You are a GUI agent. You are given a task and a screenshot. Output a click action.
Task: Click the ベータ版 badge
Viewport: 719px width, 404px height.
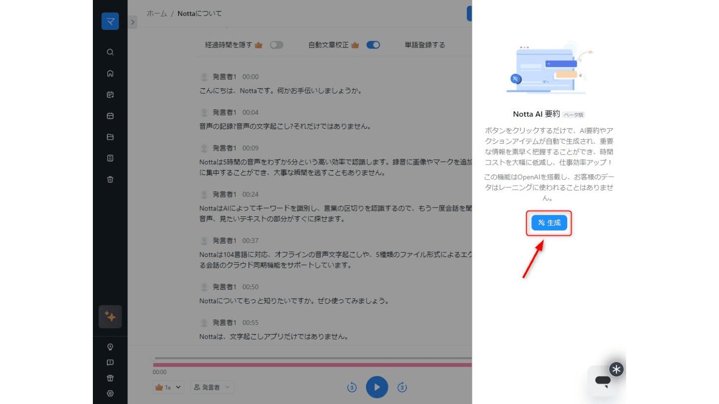pos(573,115)
